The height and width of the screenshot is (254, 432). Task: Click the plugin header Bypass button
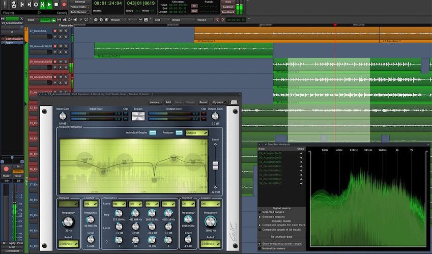click(220, 102)
